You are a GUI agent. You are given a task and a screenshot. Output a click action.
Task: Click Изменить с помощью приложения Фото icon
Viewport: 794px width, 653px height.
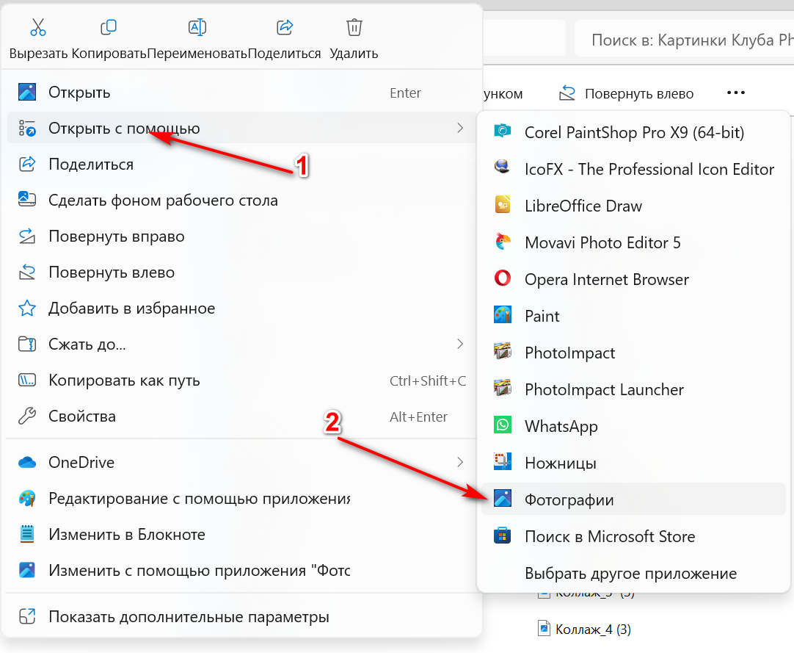27,570
